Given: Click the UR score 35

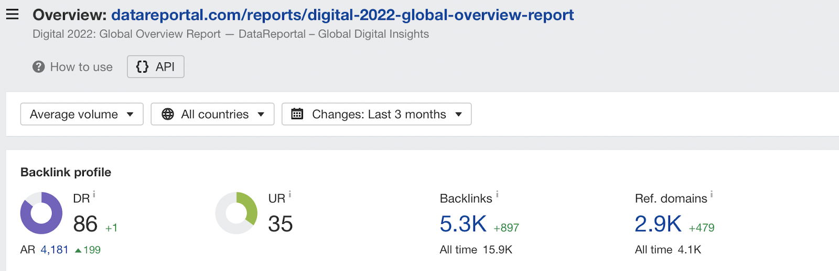Looking at the screenshot, I should pyautogui.click(x=281, y=224).
